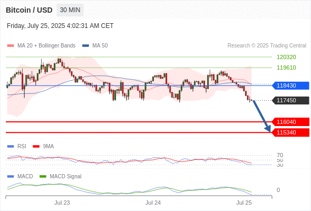The image size is (311, 211).
Task: Select the 9MA red legend marker
Action: coord(36,147)
